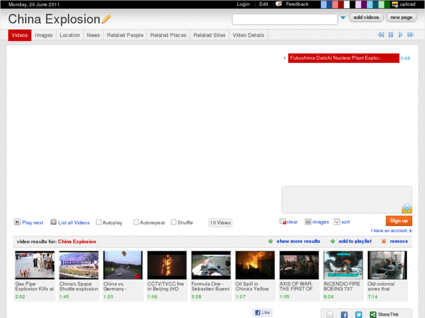Open China's Space Shuttle explosion thumbnail
425x318 pixels.
tap(79, 265)
